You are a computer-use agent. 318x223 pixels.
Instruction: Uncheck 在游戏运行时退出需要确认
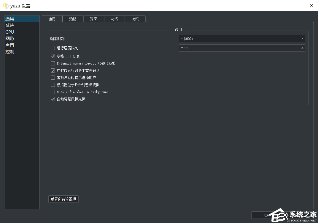(53, 70)
